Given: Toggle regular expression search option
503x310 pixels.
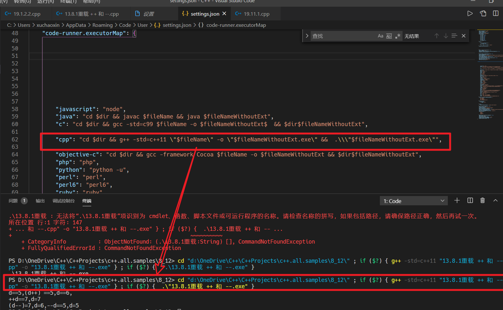Looking at the screenshot, I should coord(397,36).
